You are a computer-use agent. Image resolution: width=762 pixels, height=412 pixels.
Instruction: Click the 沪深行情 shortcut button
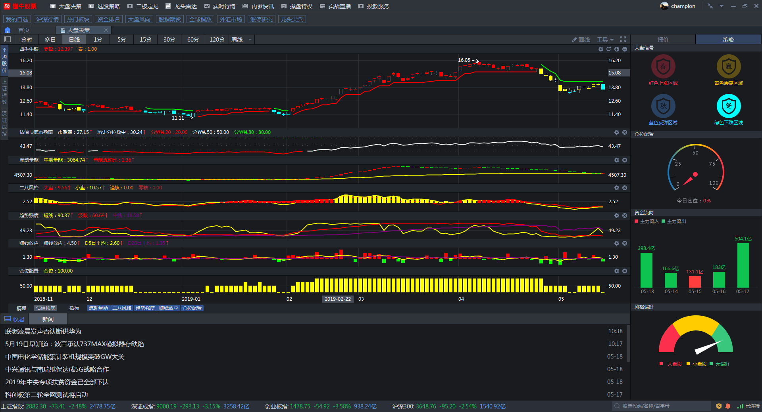click(x=48, y=19)
